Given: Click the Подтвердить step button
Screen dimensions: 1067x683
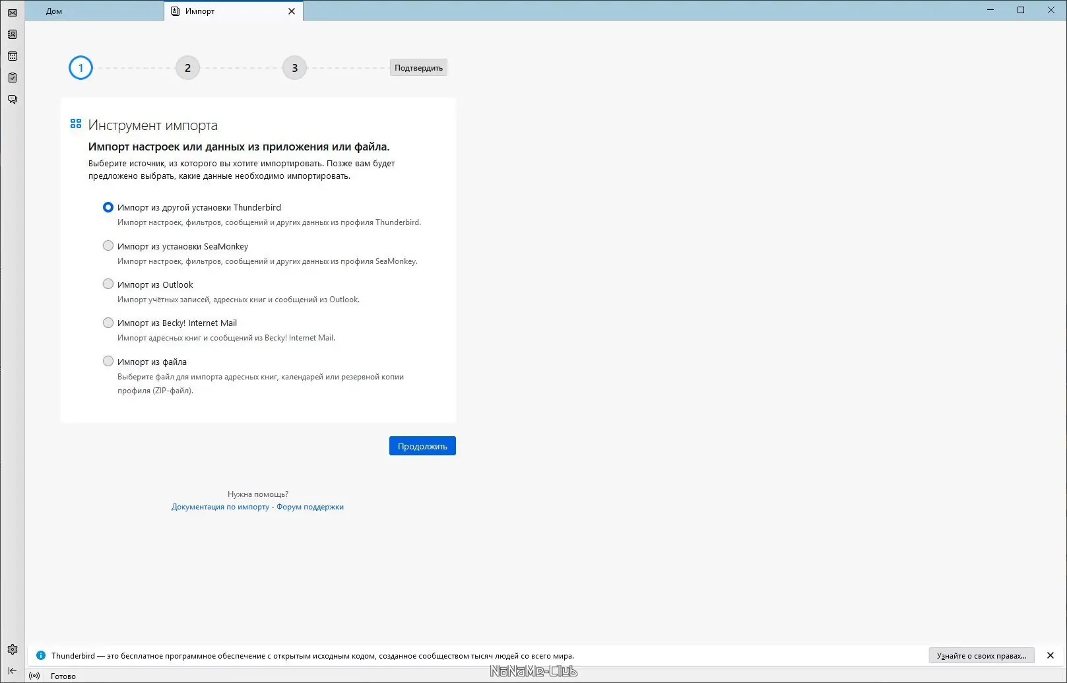Looking at the screenshot, I should (418, 68).
